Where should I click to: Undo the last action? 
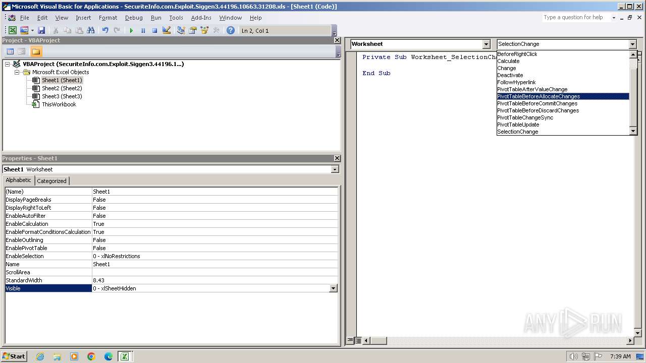105,30
